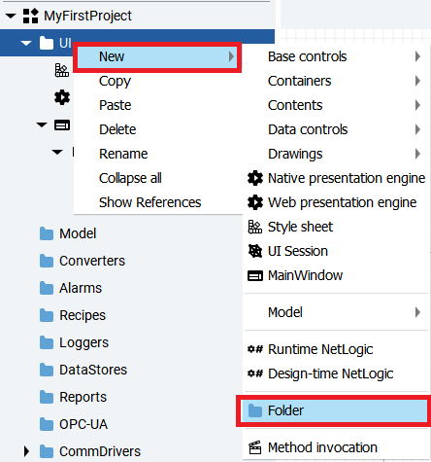Click the UI Session icon
Viewport: 431px width, 462px height.
pyautogui.click(x=255, y=251)
